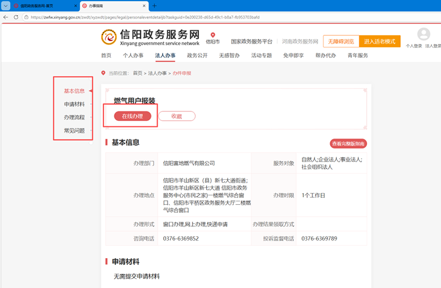Open the 国家政务服务平台 link
Image resolution: width=441 pixels, height=288 pixels.
click(252, 41)
